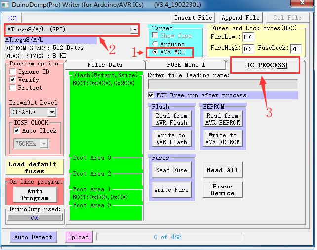The image size is (317, 250).
Task: Click the Insert File button
Action: coord(193,18)
